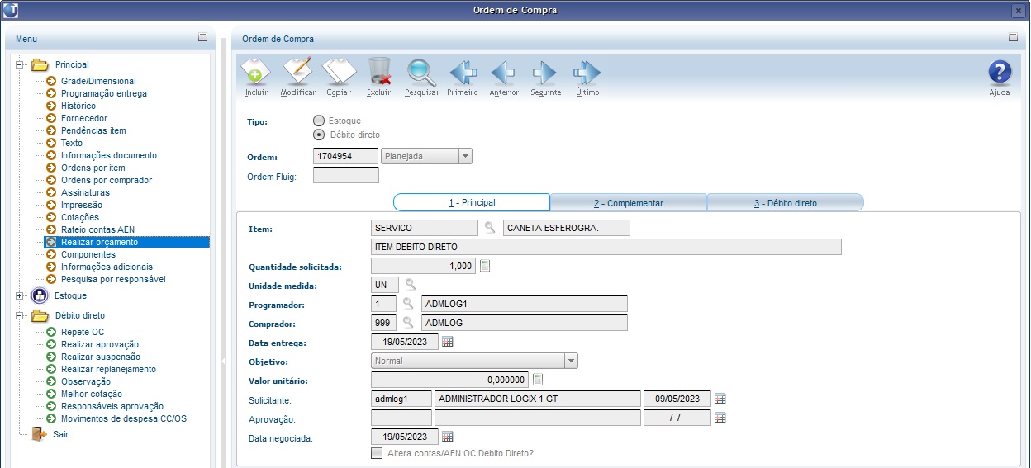Expand the Estoque tree node
This screenshot has width=1031, height=468.
pos(20,295)
